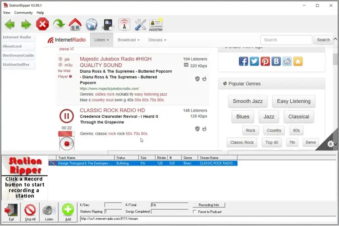Image resolution: width=339 pixels, height=226 pixels.
Task: Open the Top 40 genre button
Action: tap(272, 142)
